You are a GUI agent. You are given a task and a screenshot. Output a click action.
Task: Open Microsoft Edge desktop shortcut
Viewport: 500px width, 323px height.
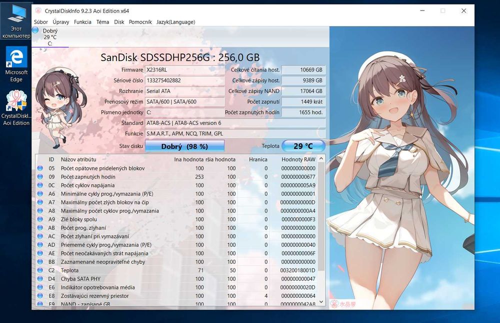(16, 64)
